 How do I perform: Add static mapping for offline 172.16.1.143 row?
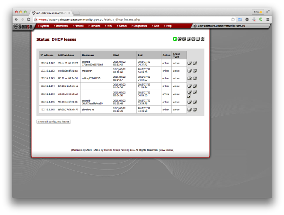coord(189,92)
